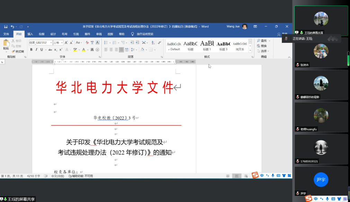Click the sort A-Z icon
Viewport: 350px width, 202px height.
(x=152, y=43)
